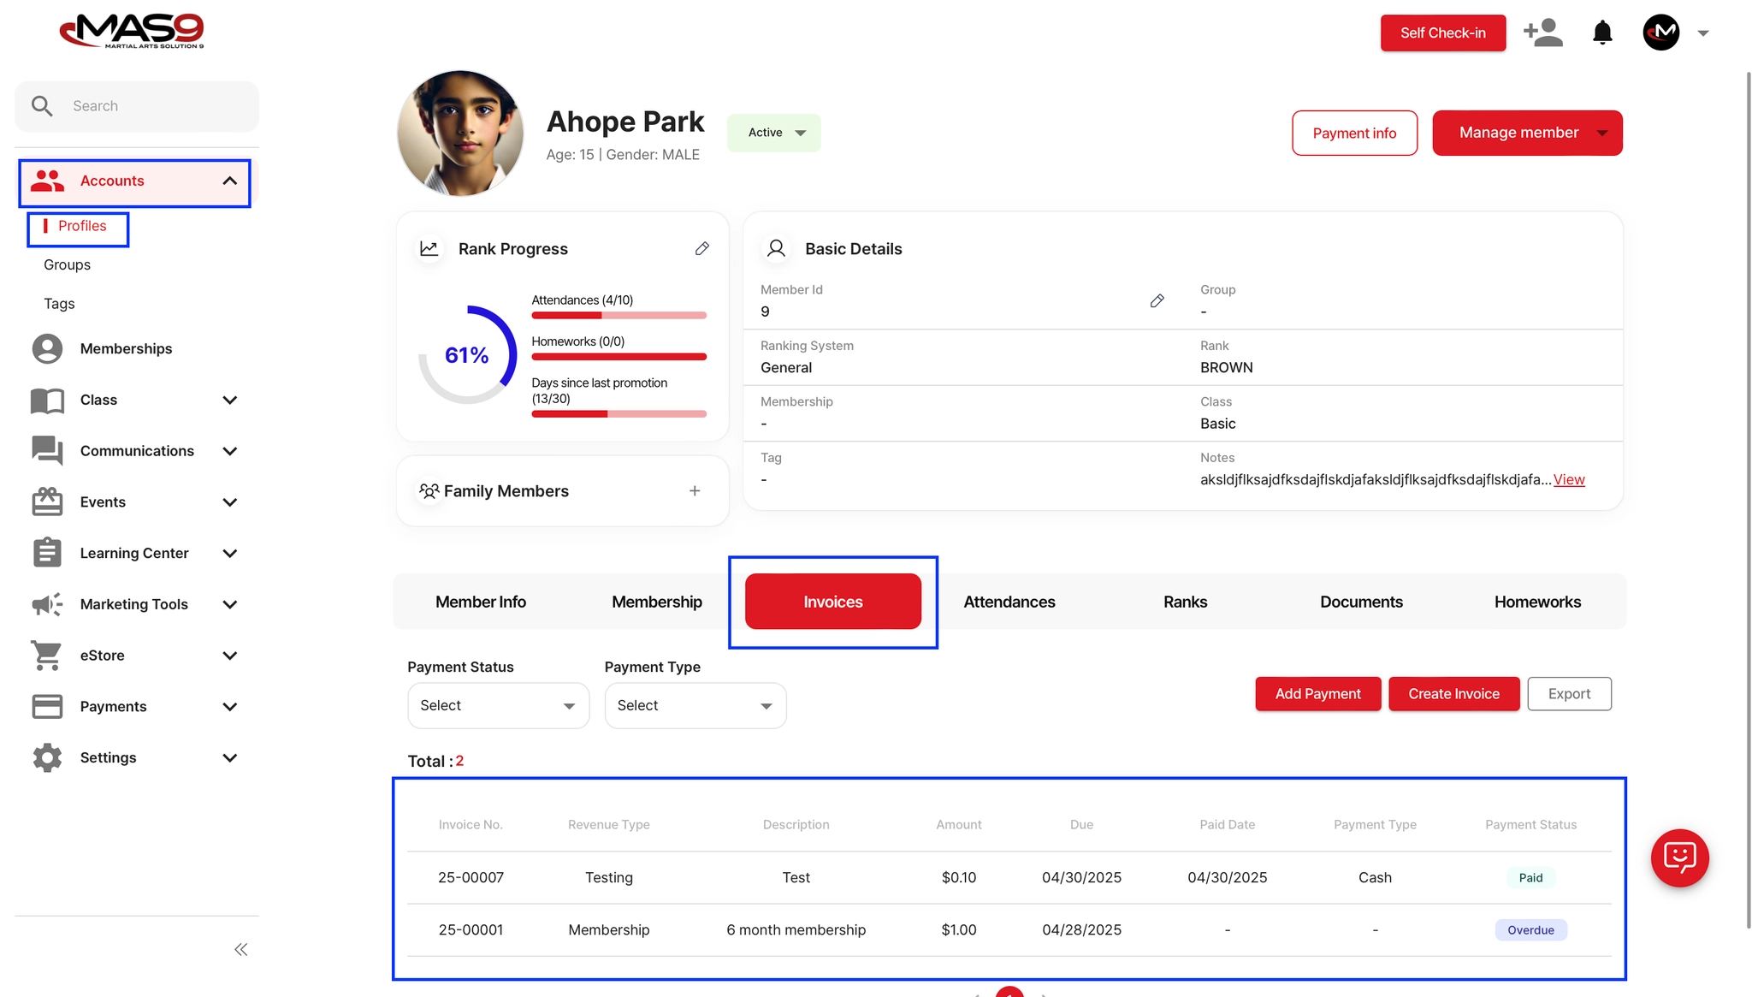Open the Active status dropdown

[x=774, y=133]
